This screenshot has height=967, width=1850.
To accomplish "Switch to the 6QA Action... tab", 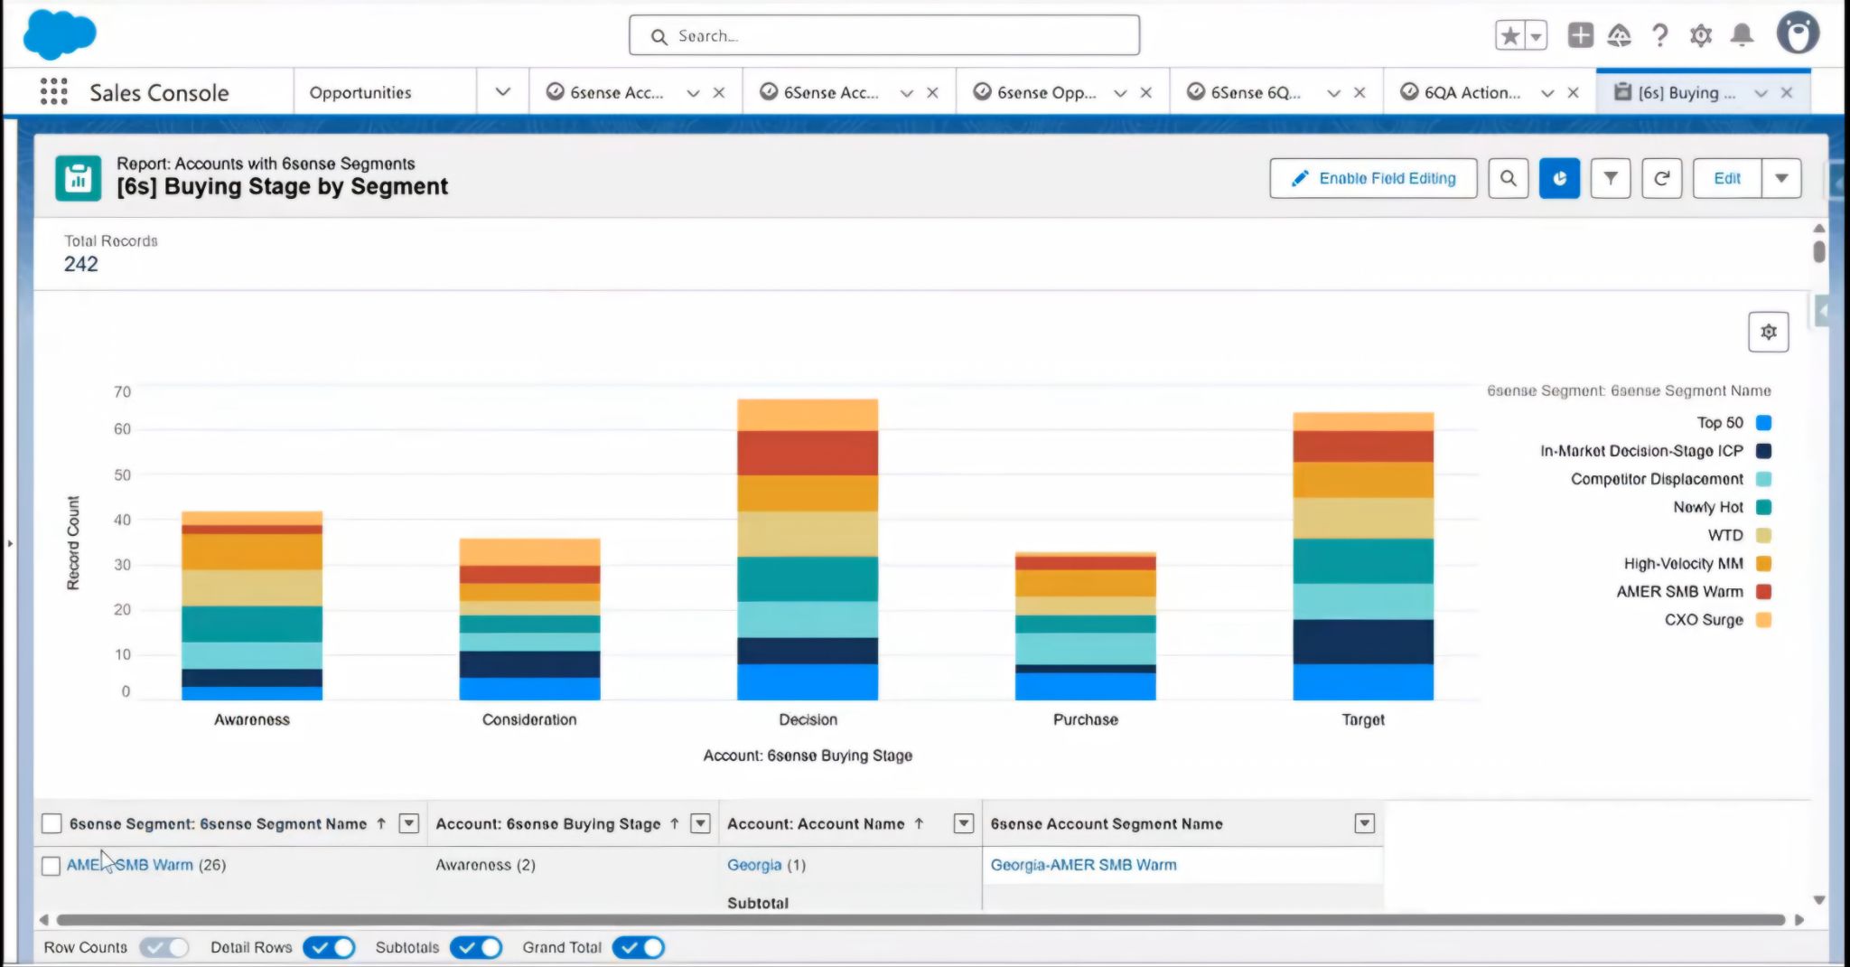I will click(x=1472, y=92).
